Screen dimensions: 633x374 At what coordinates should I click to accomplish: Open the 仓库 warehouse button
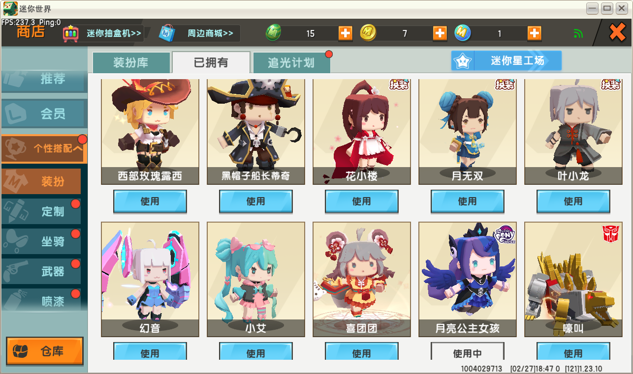45,351
